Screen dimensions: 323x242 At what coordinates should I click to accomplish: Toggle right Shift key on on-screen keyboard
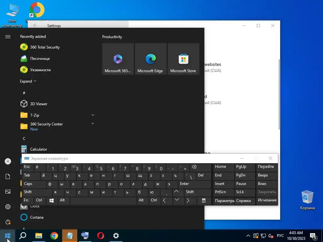198,193
